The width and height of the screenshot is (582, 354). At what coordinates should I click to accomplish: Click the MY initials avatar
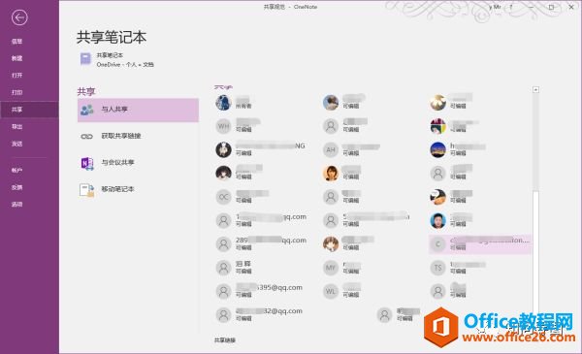click(x=331, y=268)
